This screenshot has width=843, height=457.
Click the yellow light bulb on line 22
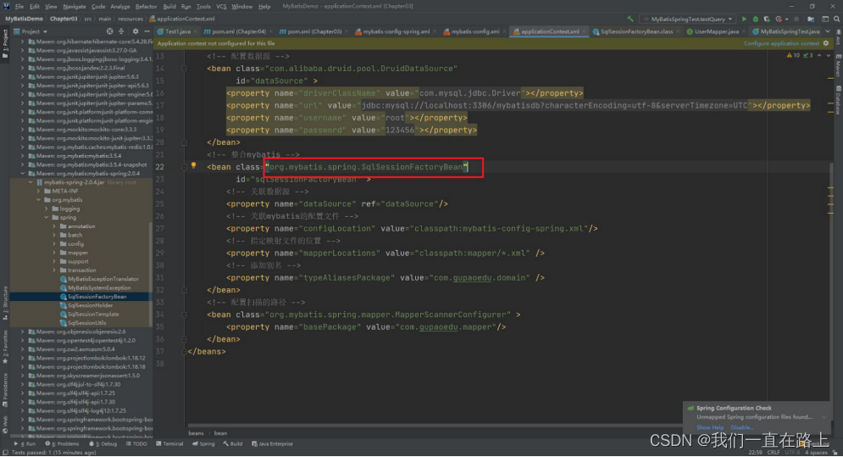(x=193, y=166)
